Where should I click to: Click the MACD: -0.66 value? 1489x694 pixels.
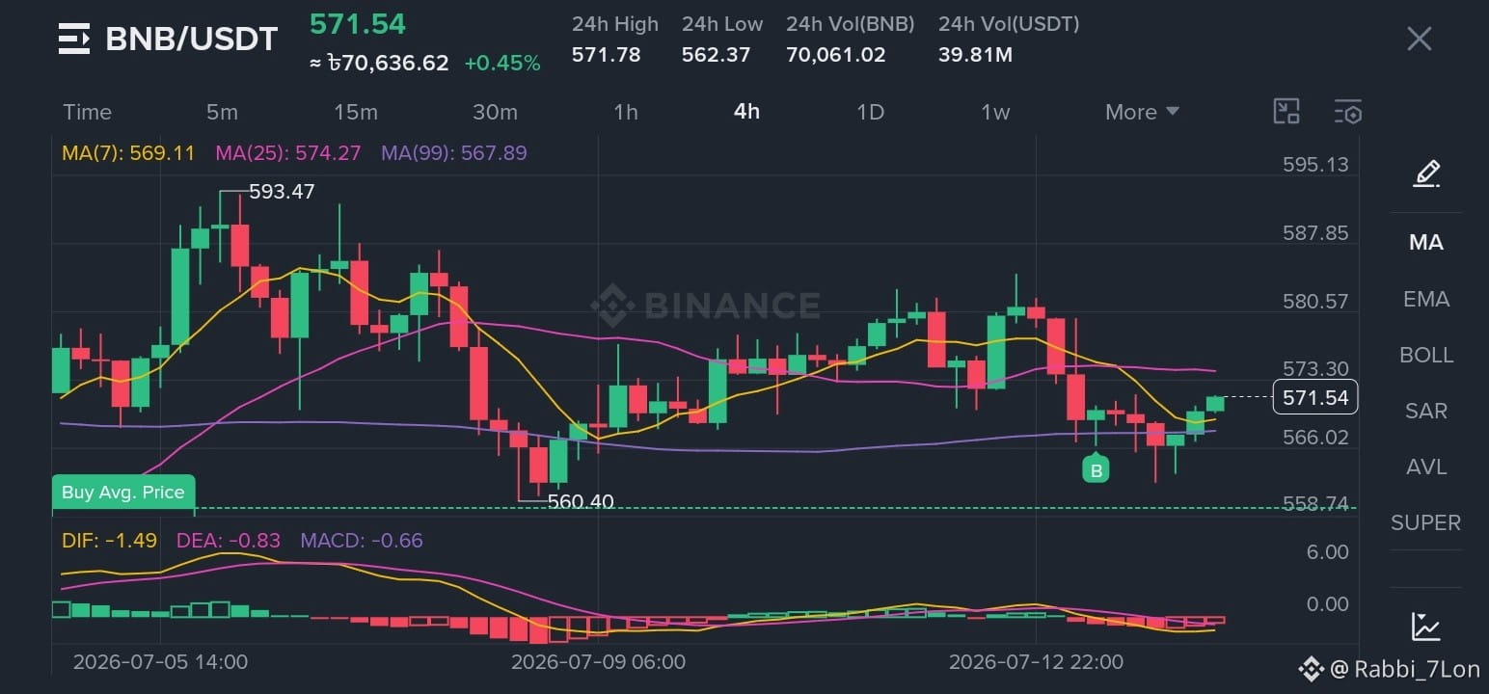point(362,540)
